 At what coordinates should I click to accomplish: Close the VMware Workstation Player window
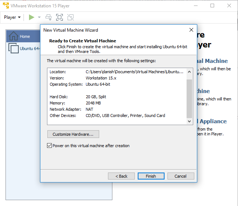(229, 6)
